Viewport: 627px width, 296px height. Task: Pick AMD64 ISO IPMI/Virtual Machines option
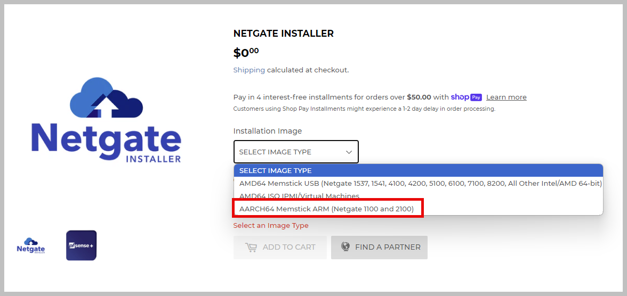299,196
